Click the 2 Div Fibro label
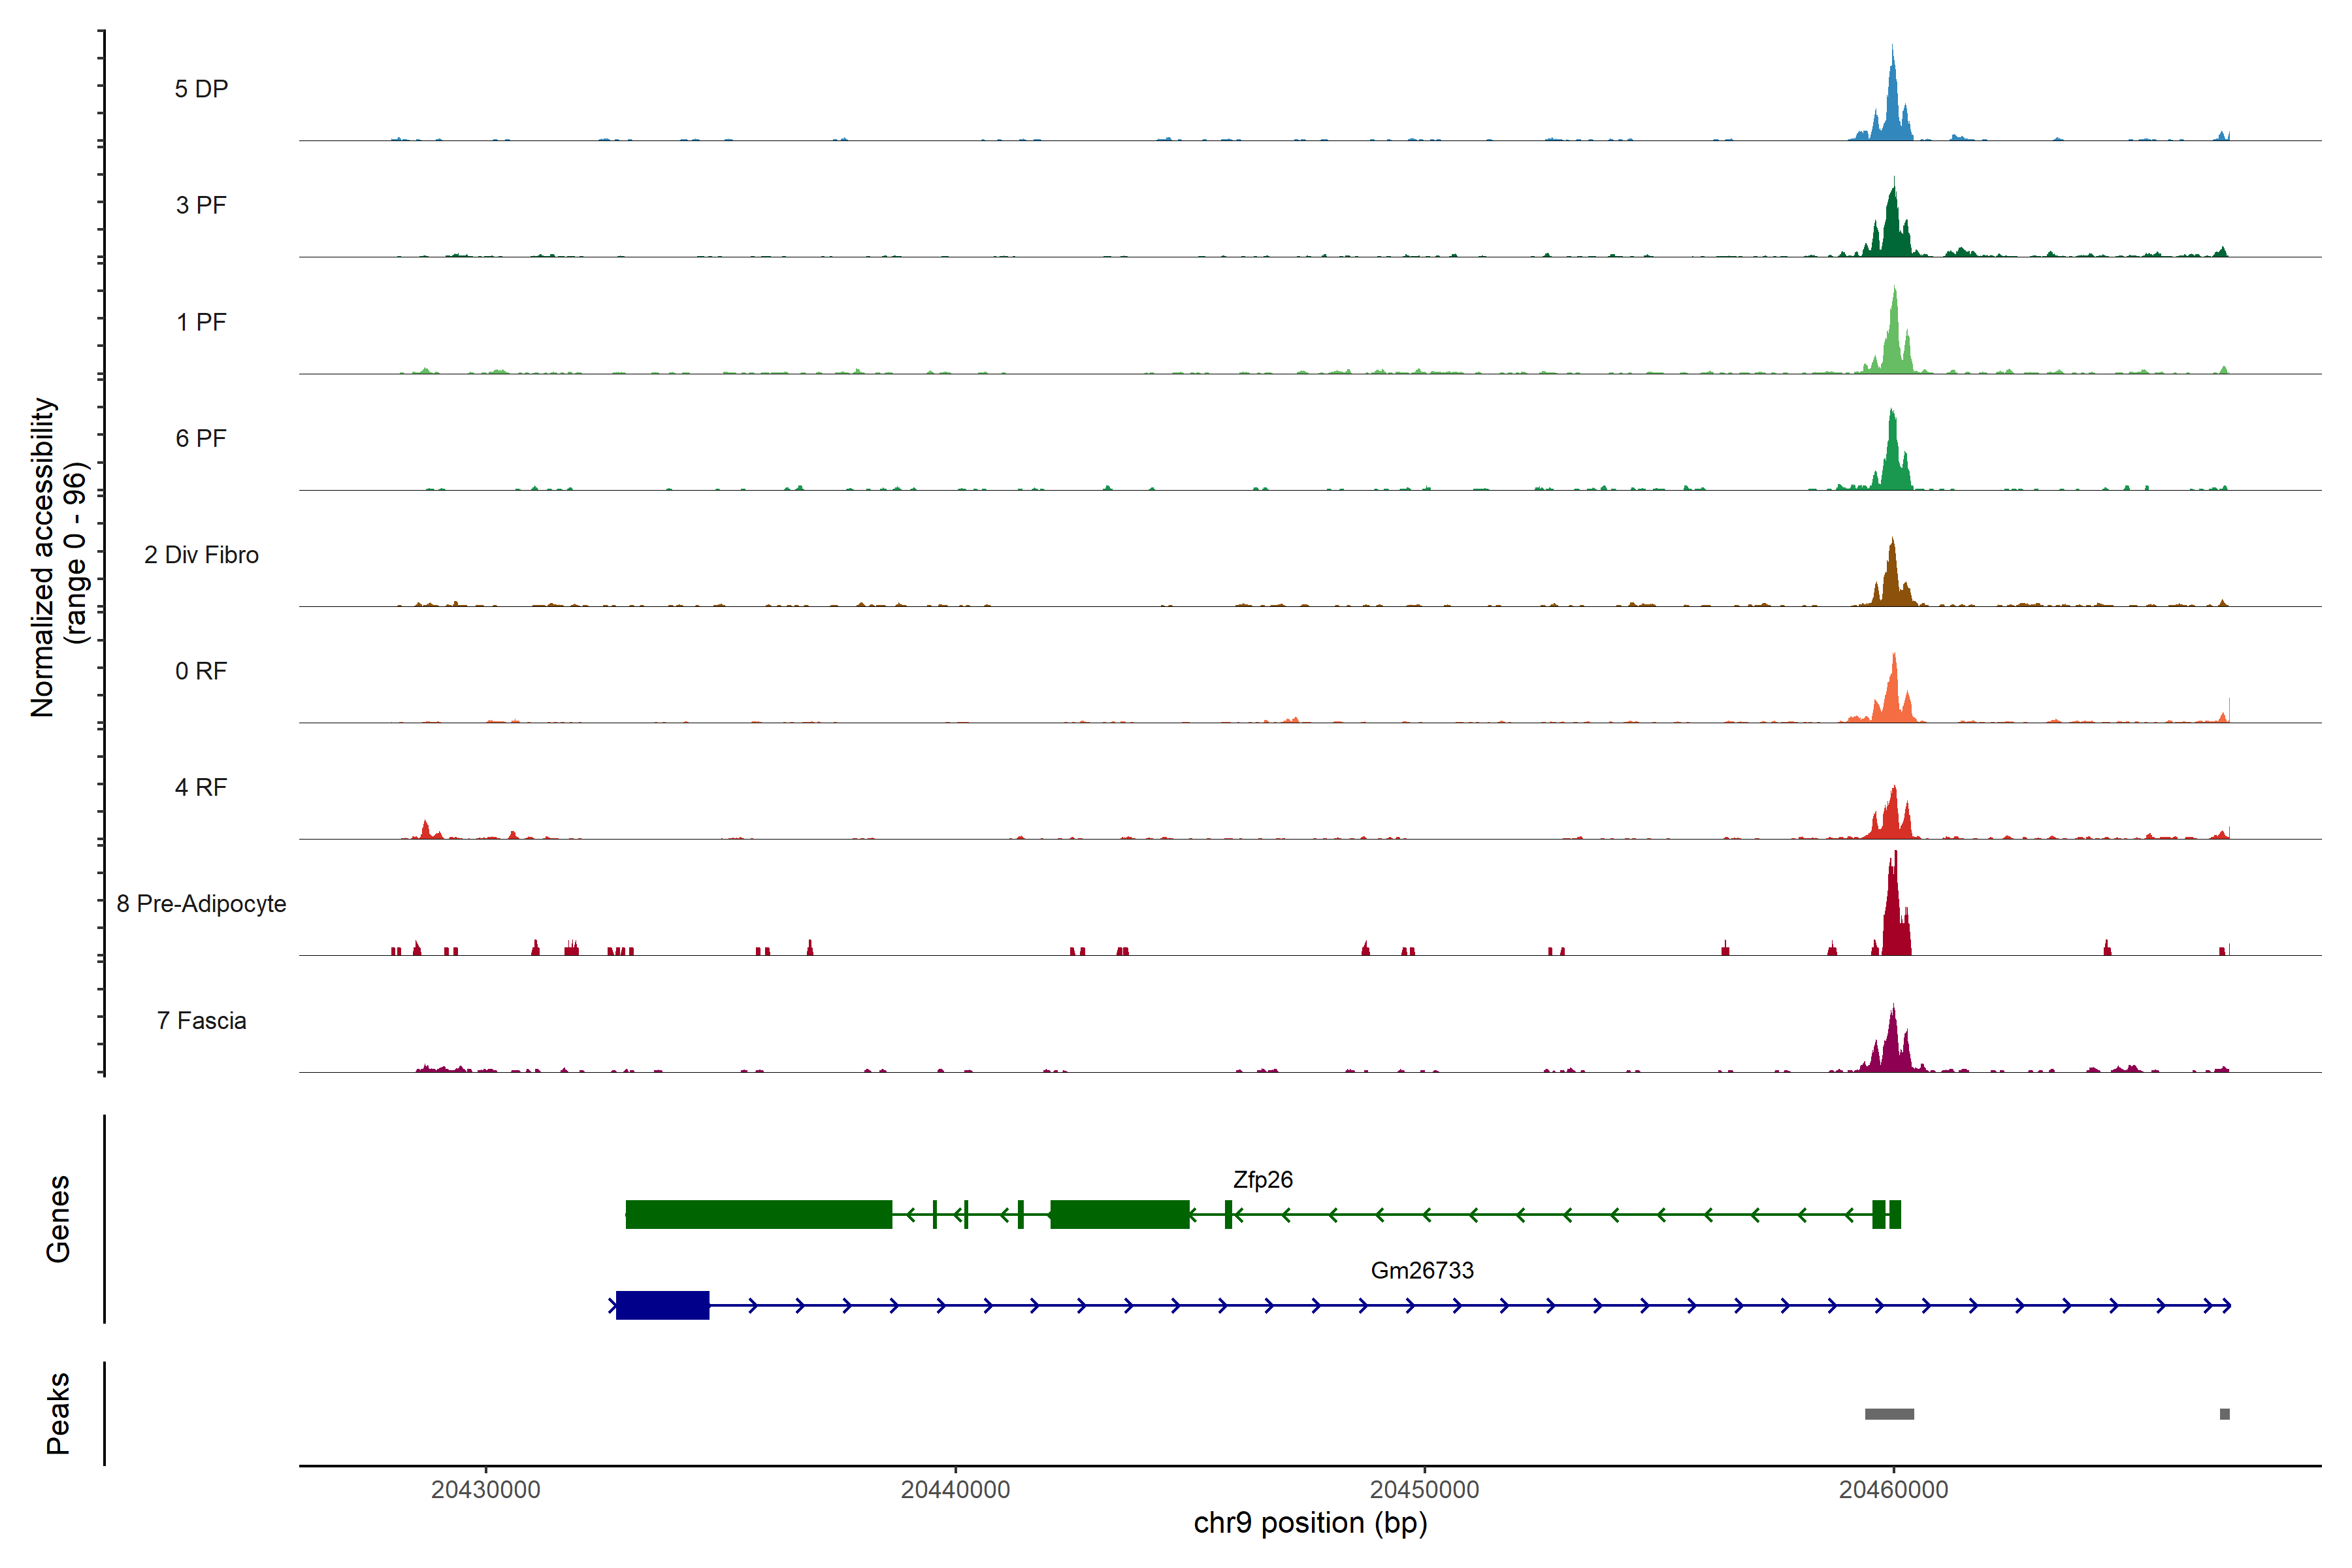2352x1568 pixels. (201, 554)
